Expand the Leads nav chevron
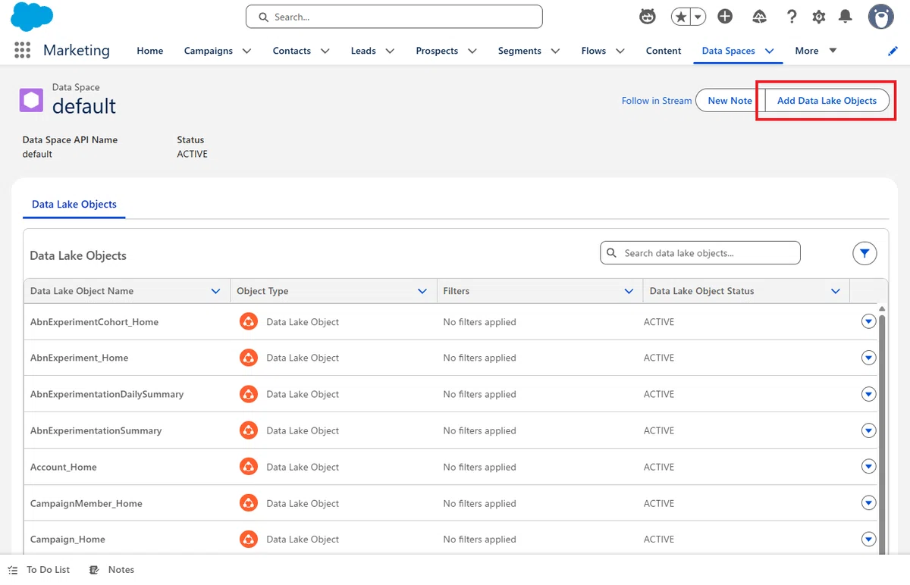This screenshot has width=910, height=585. click(390, 51)
